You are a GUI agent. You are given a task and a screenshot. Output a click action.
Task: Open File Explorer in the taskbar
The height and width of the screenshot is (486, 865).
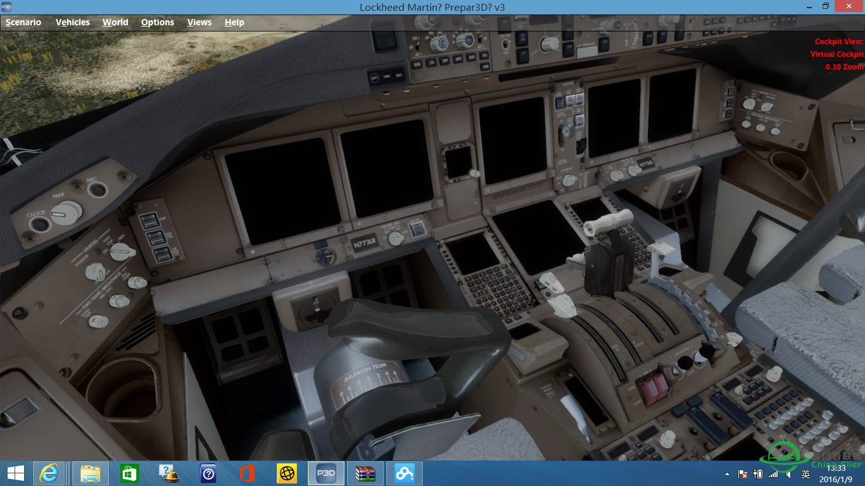(91, 473)
